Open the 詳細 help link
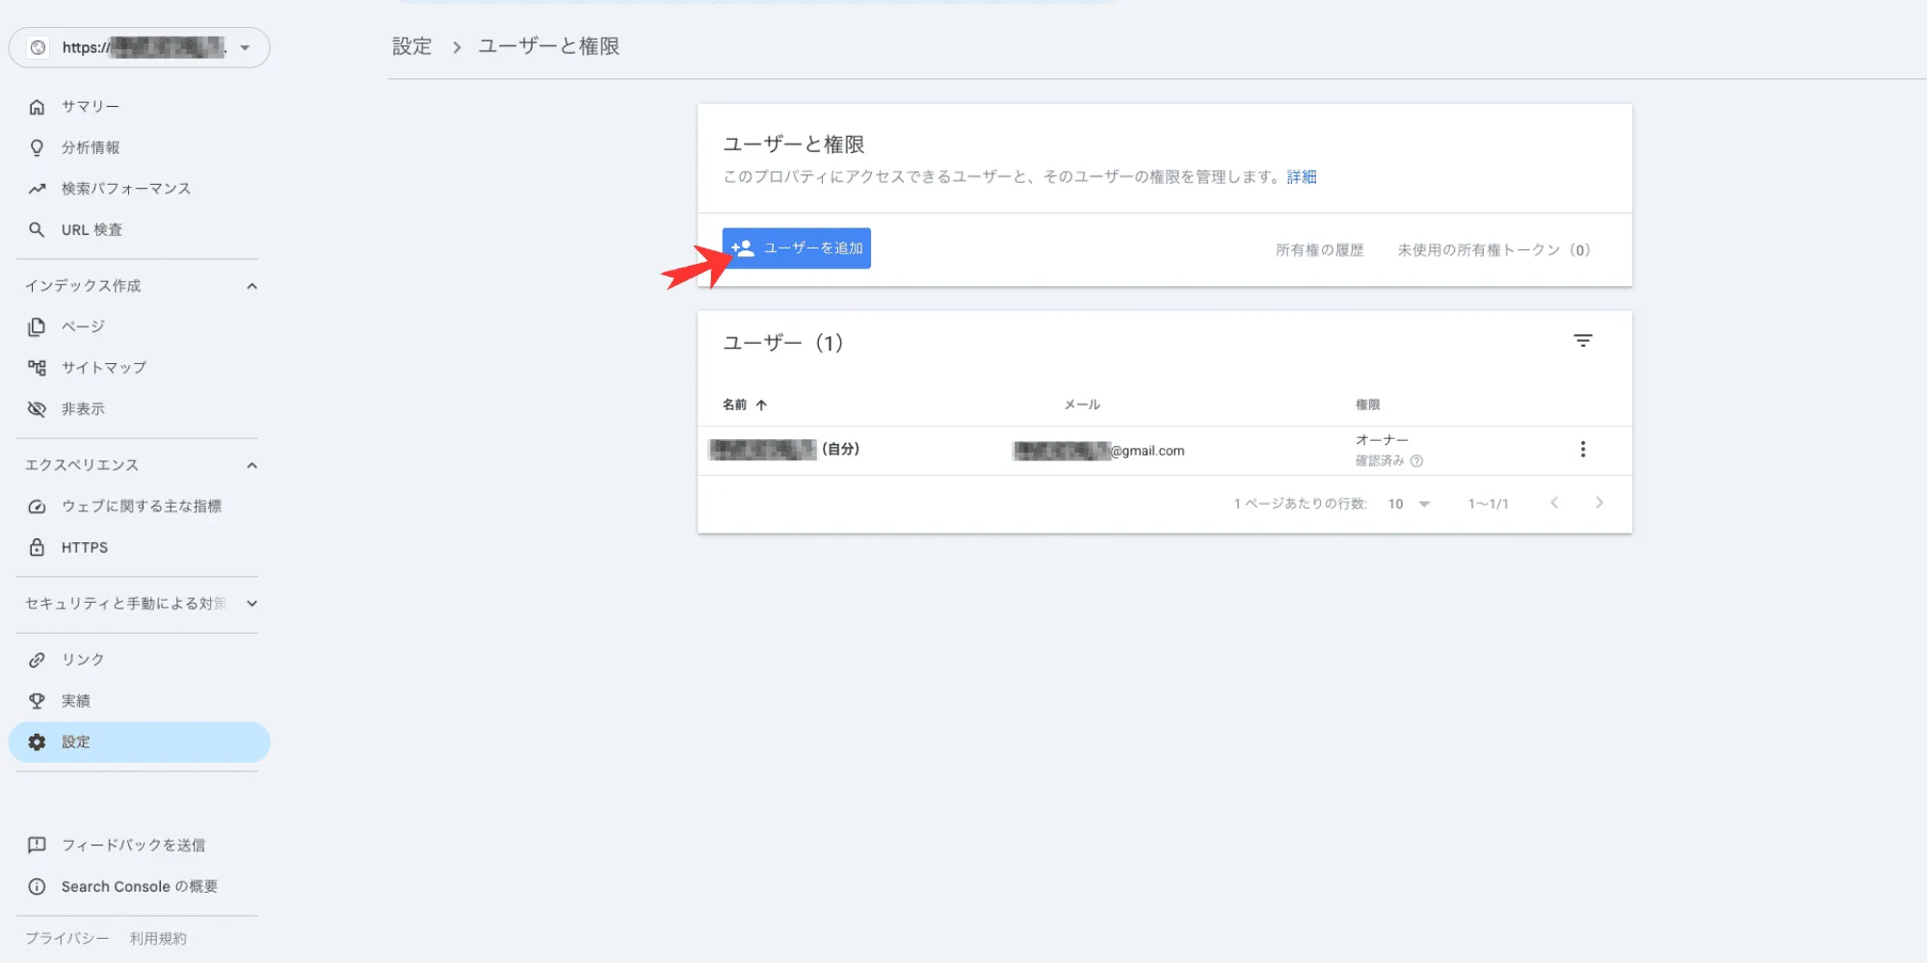The width and height of the screenshot is (1927, 963). [x=1302, y=177]
